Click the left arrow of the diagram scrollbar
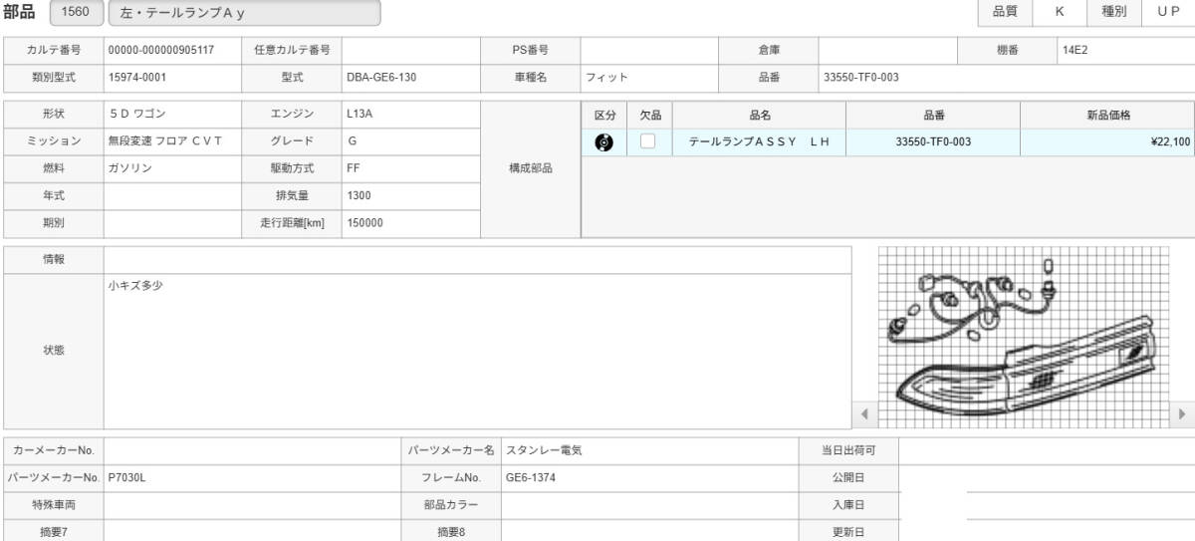Viewport: 1195px width, 541px height. click(863, 412)
